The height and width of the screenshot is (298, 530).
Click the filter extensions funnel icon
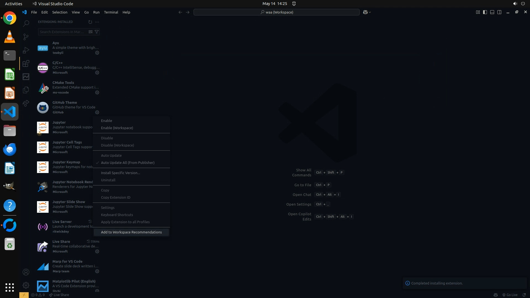(x=97, y=32)
